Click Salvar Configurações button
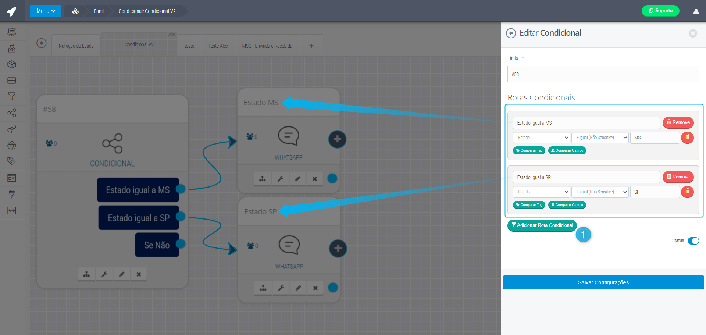This screenshot has width=706, height=335. pos(603,282)
